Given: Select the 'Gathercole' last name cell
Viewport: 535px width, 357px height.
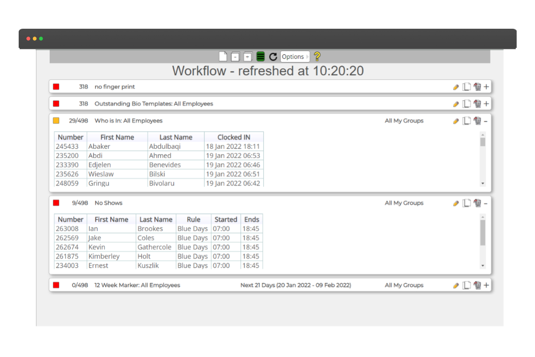Looking at the screenshot, I should [x=156, y=247].
